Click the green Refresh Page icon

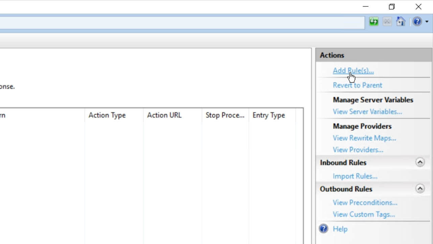[x=373, y=22]
